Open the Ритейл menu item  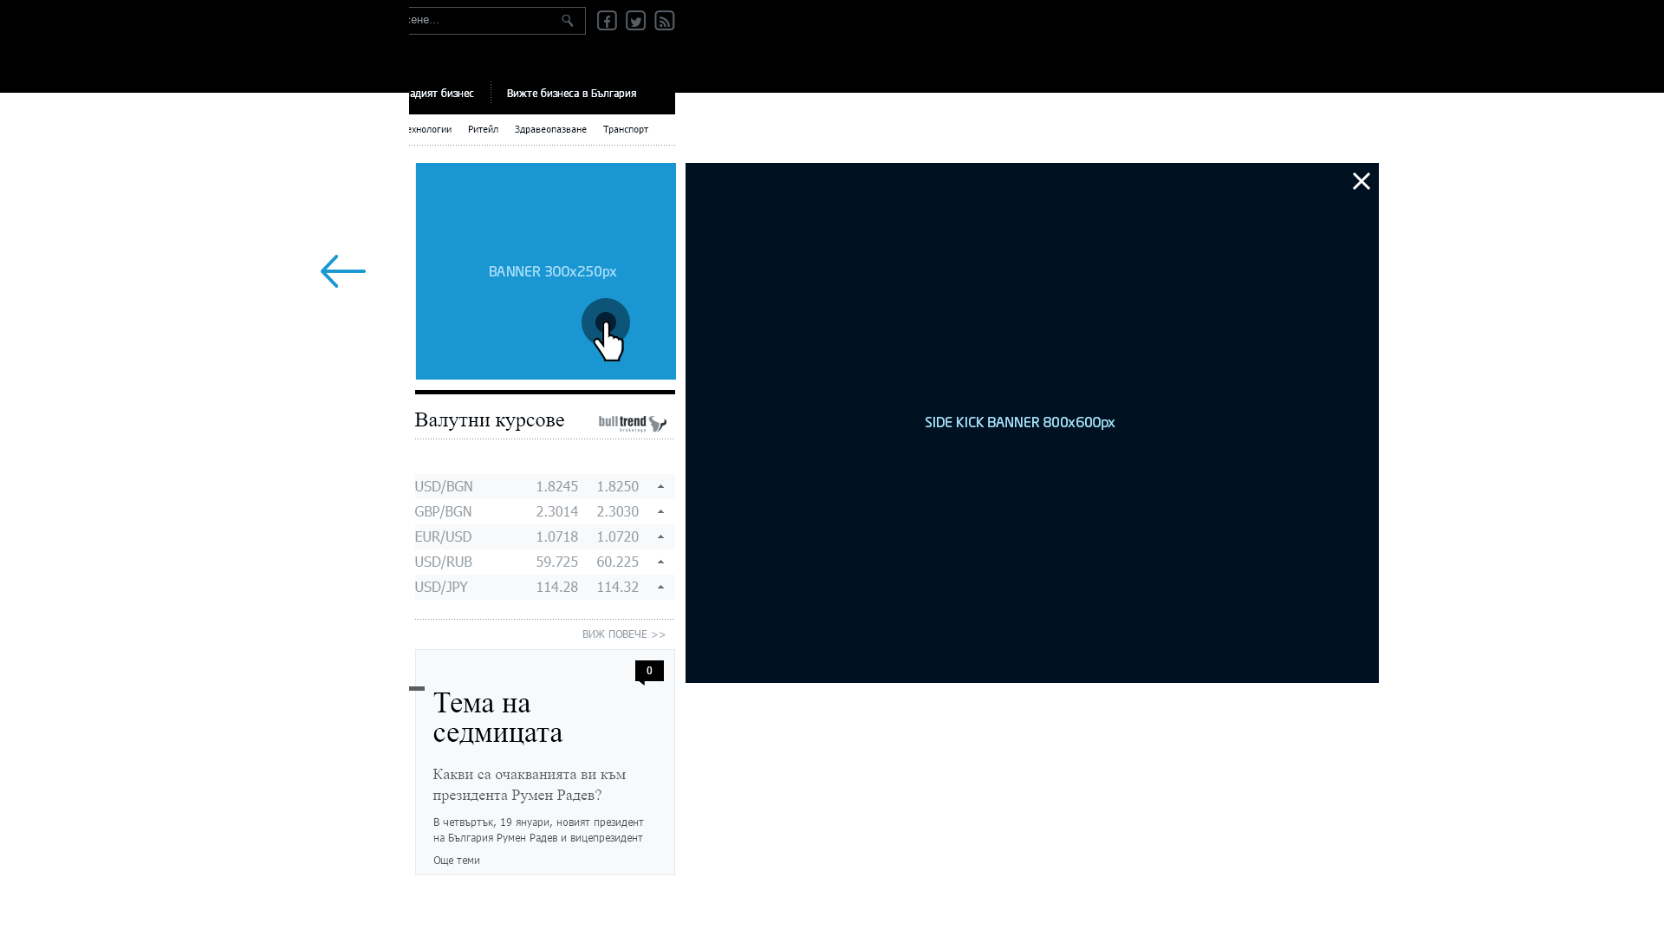click(483, 129)
